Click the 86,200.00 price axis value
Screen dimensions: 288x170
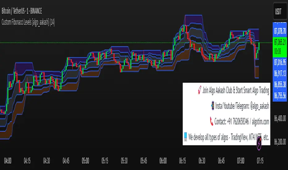[280, 142]
